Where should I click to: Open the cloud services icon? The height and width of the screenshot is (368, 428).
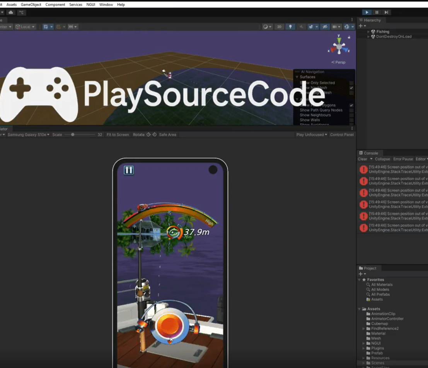11,12
